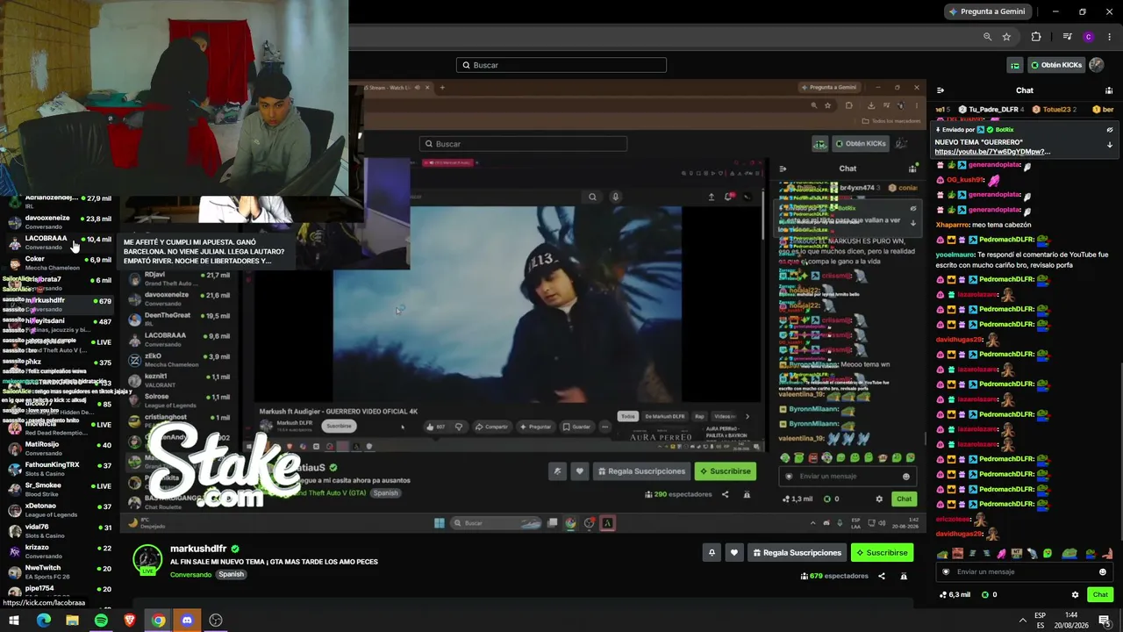Open krizazo channel in the sidebar
The width and height of the screenshot is (1123, 632).
(x=60, y=550)
